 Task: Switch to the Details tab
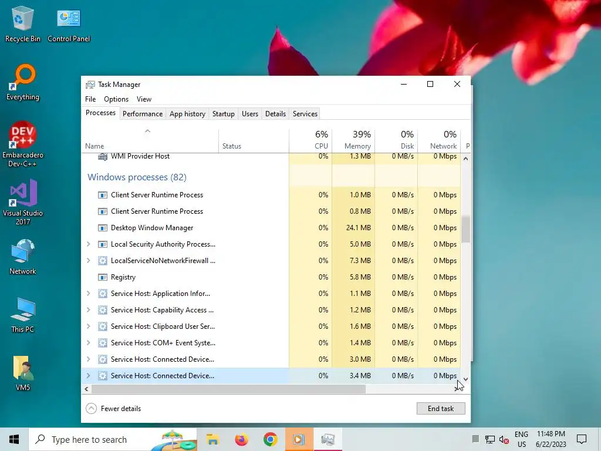point(276,114)
